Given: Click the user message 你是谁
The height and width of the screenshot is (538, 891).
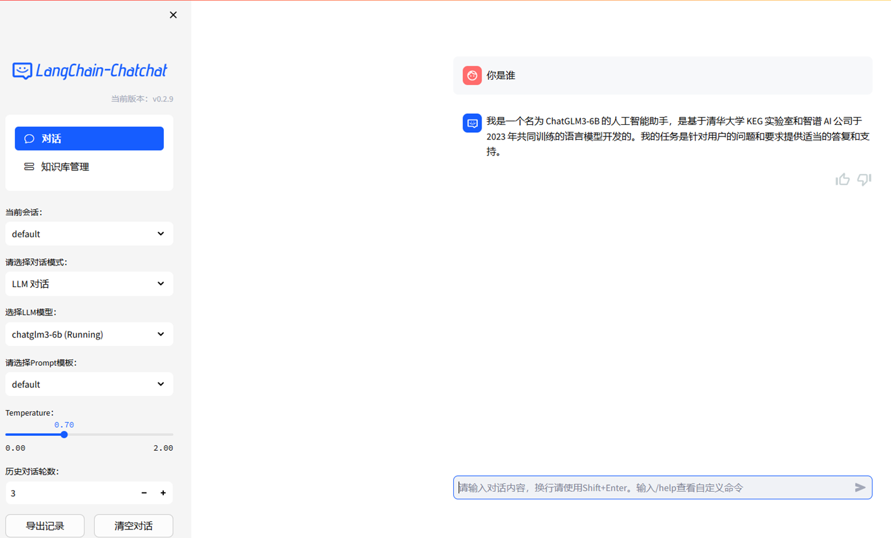Looking at the screenshot, I should pos(501,75).
